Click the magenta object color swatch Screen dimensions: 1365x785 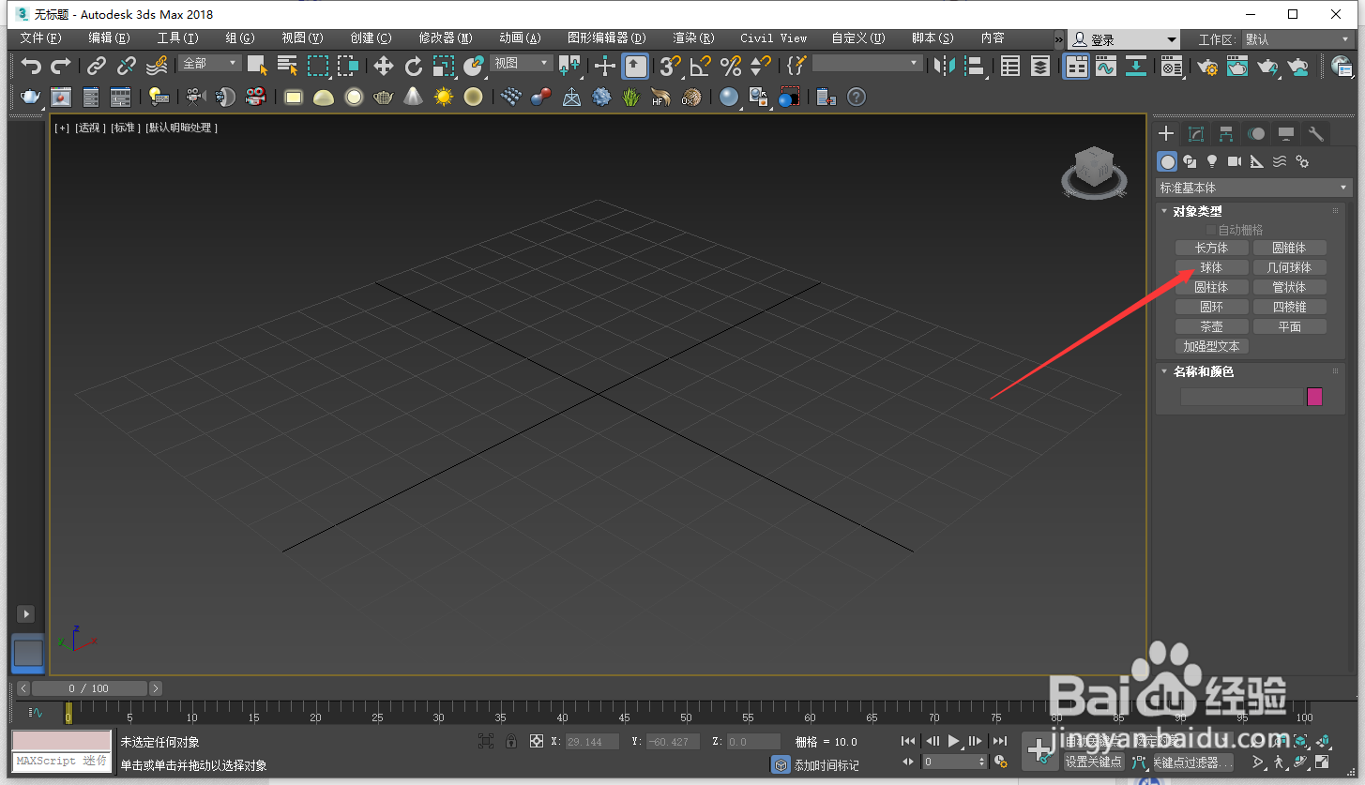click(1314, 397)
